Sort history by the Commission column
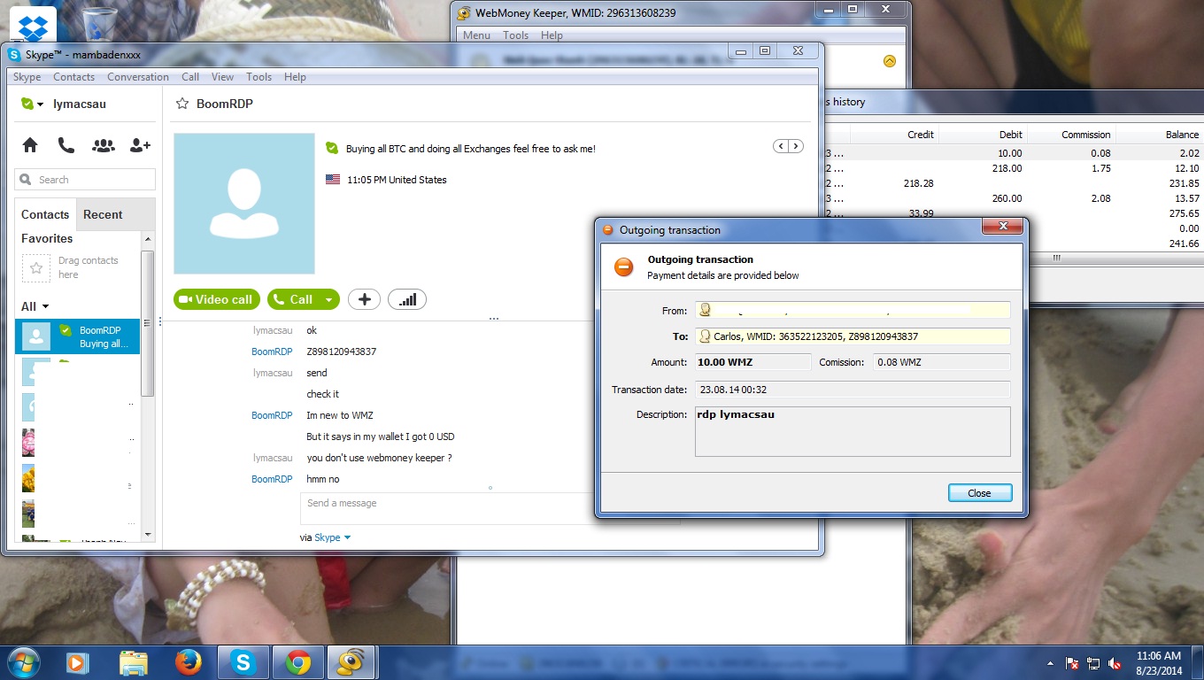 pos(1071,135)
